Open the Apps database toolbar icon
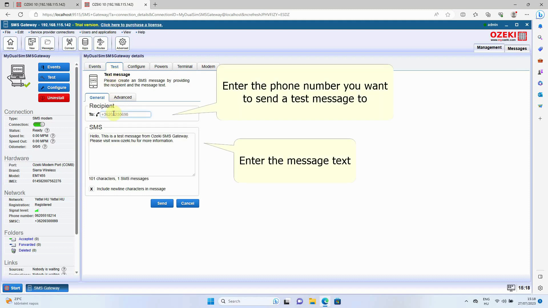This screenshot has height=308, width=548. [x=85, y=44]
